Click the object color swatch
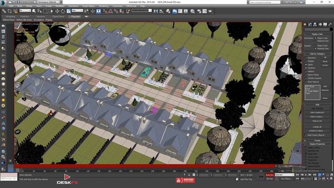Viewport: 334px width, 188px height. (x=331, y=29)
